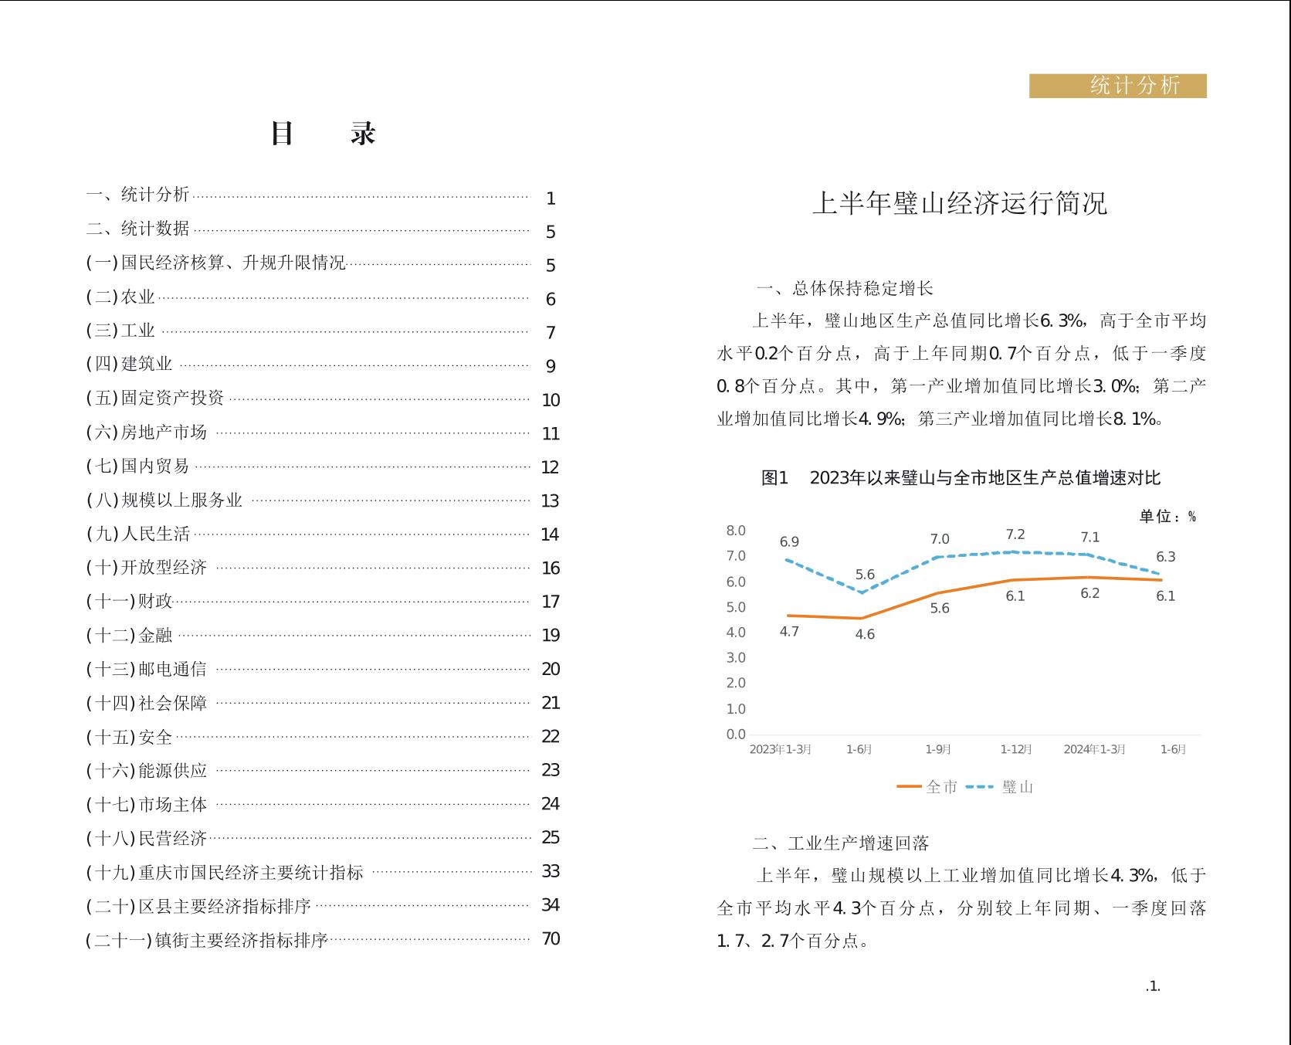
Task: Select the (十二)金融 entry
Action: point(323,635)
